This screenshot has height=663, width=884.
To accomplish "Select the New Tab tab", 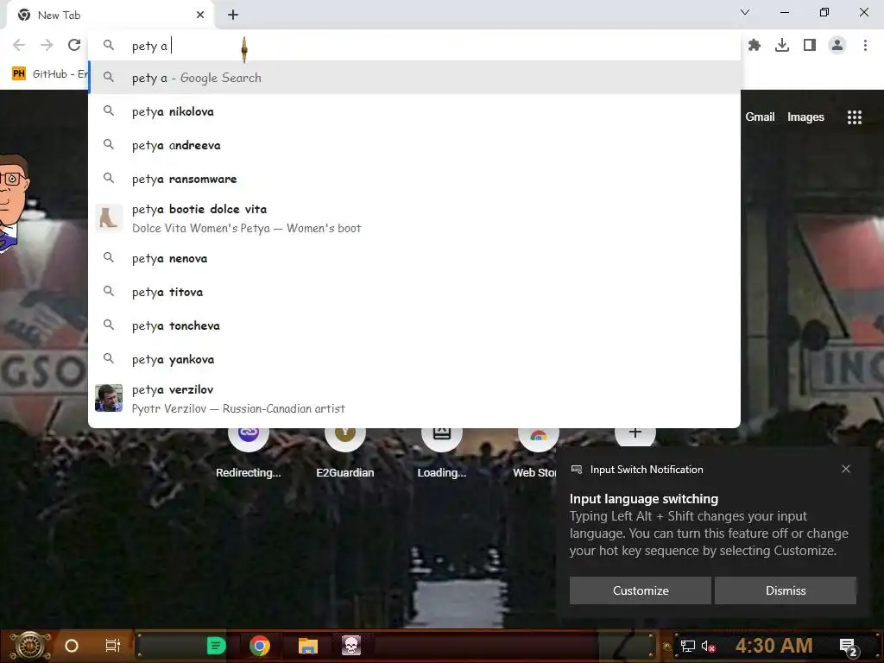I will pyautogui.click(x=110, y=16).
